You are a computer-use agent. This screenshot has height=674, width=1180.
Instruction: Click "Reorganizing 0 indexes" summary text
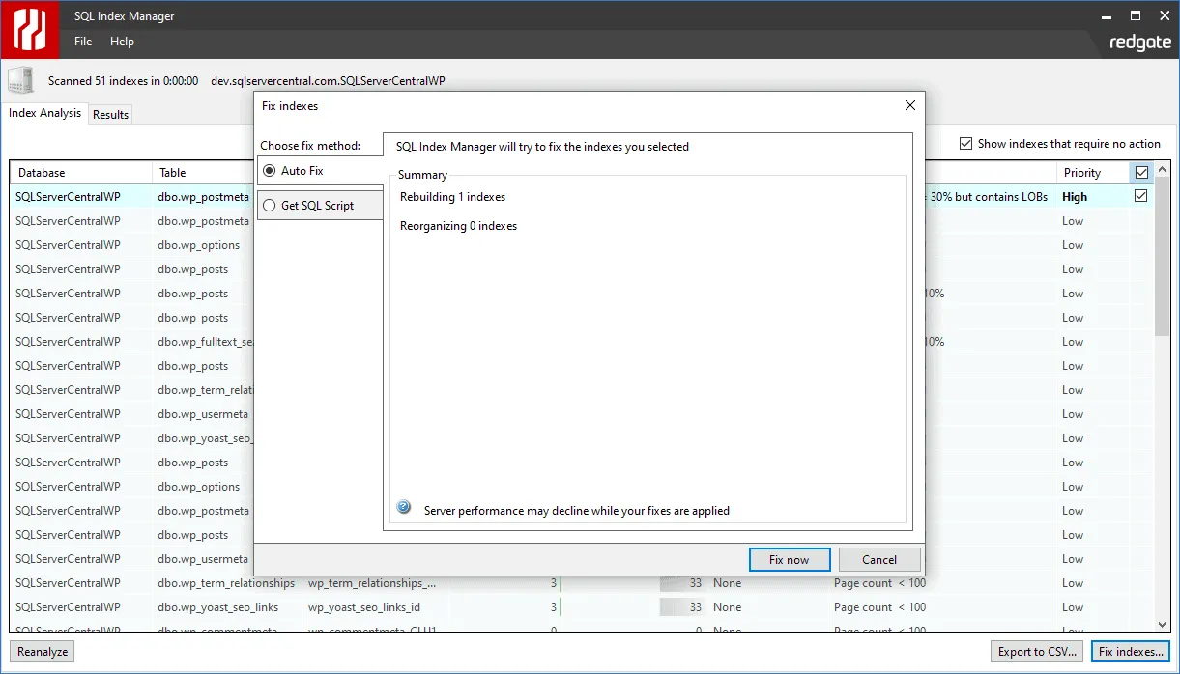[458, 226]
